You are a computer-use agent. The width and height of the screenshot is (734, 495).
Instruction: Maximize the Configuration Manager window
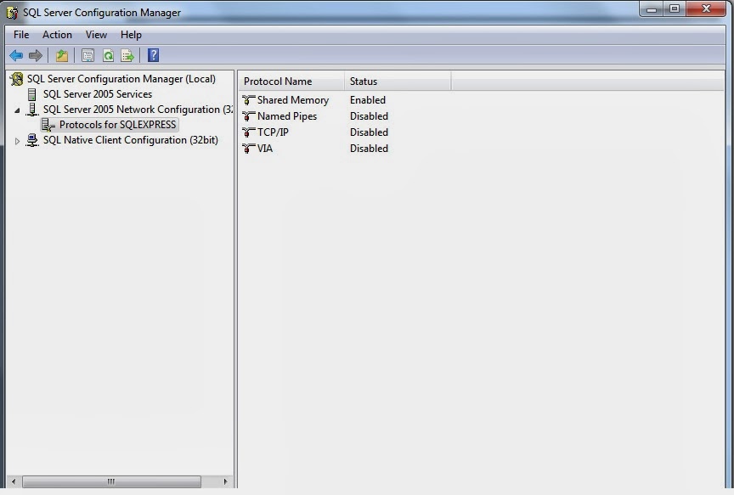pos(675,8)
